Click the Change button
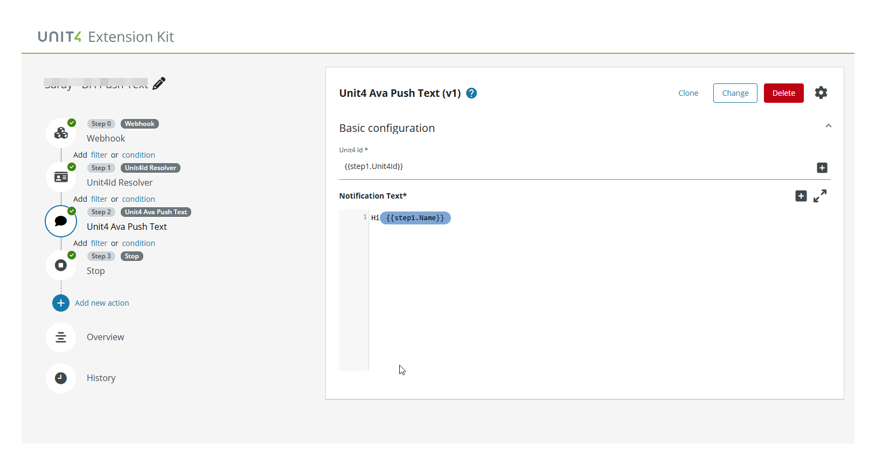 click(x=735, y=93)
